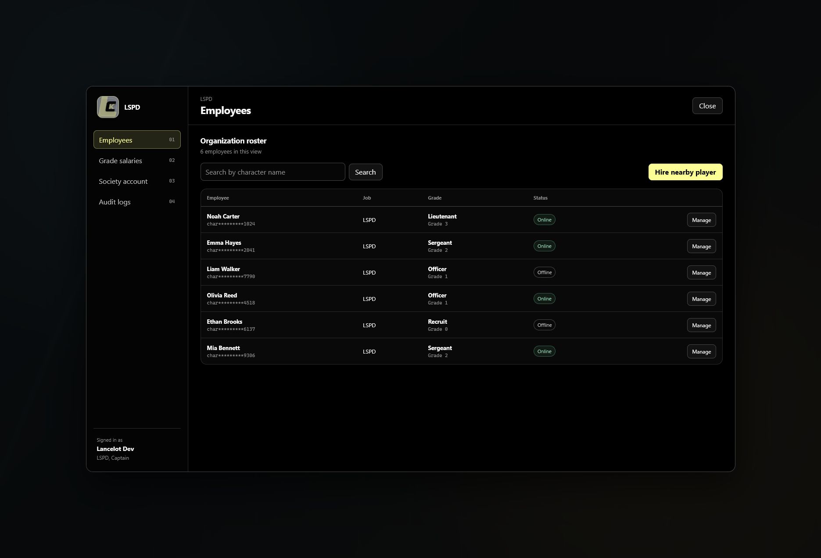Click the LSPD job cell for Noah Carter
Image resolution: width=821 pixels, height=558 pixels.
tap(369, 220)
